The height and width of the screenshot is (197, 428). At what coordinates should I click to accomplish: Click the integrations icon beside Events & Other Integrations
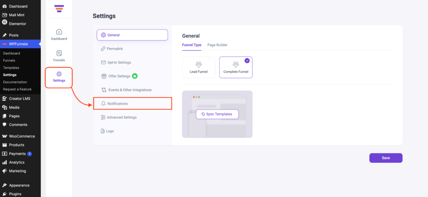coord(104,90)
